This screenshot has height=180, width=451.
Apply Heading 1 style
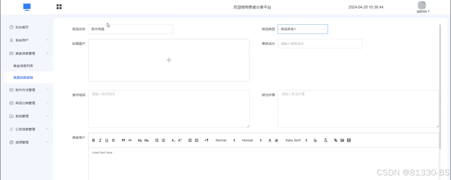coord(140,140)
